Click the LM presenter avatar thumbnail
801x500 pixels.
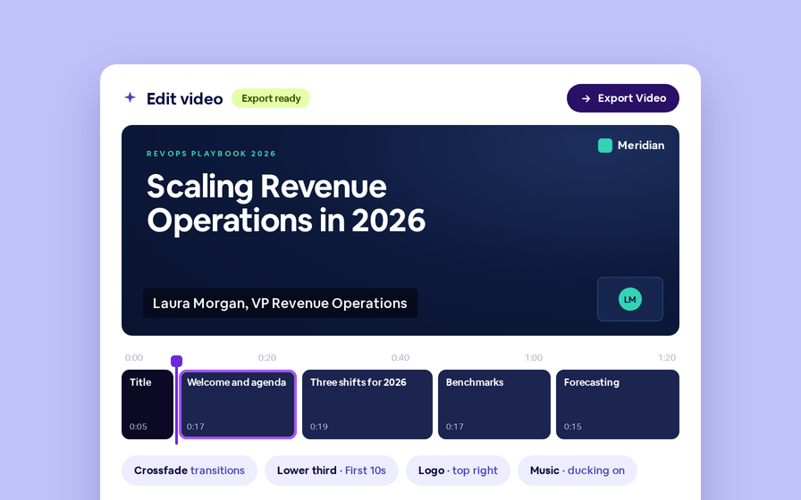tap(630, 299)
